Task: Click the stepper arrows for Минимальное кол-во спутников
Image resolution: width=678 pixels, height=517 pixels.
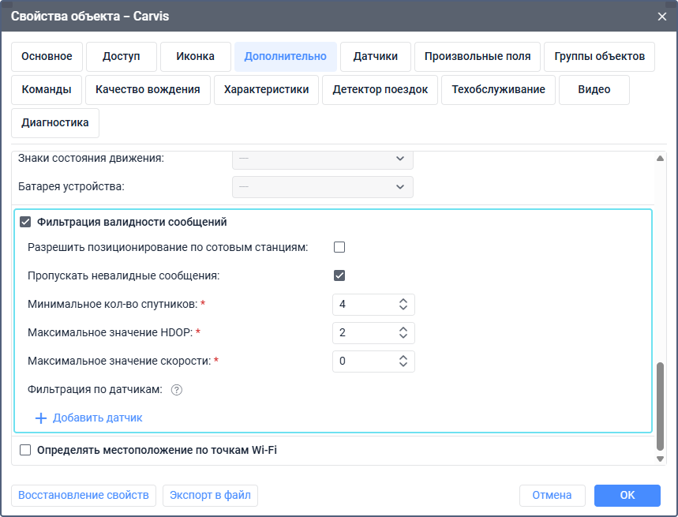Action: [x=403, y=304]
